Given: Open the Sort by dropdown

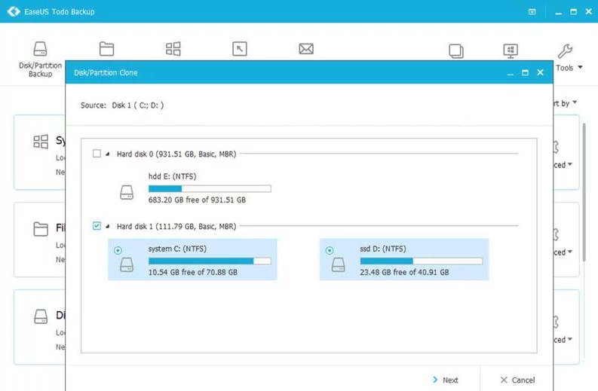Looking at the screenshot, I should click(566, 103).
